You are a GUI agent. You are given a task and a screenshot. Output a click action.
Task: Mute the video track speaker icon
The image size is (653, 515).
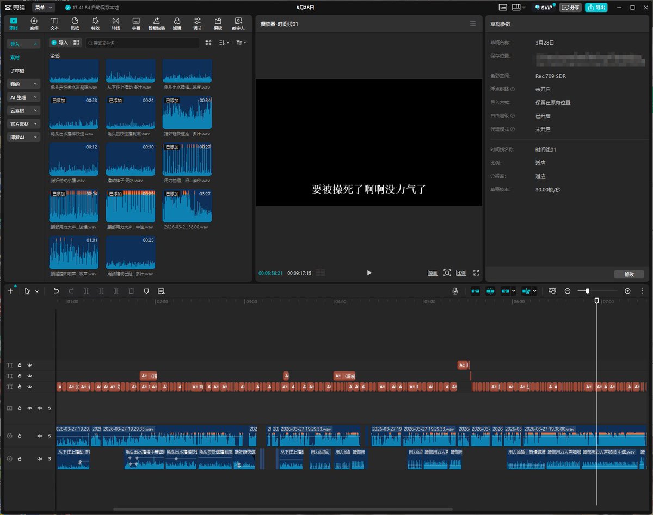[39, 408]
